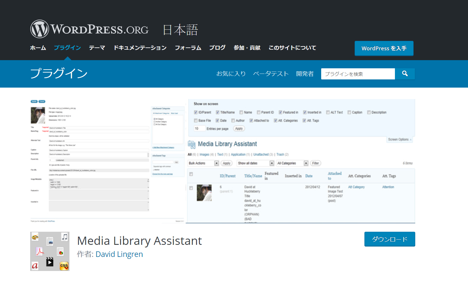Screen dimensions: 468x286
Task: Click the plugin search magnifier icon
Action: tap(405, 74)
